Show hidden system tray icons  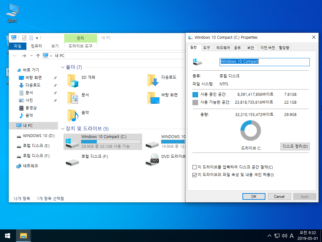point(269,236)
